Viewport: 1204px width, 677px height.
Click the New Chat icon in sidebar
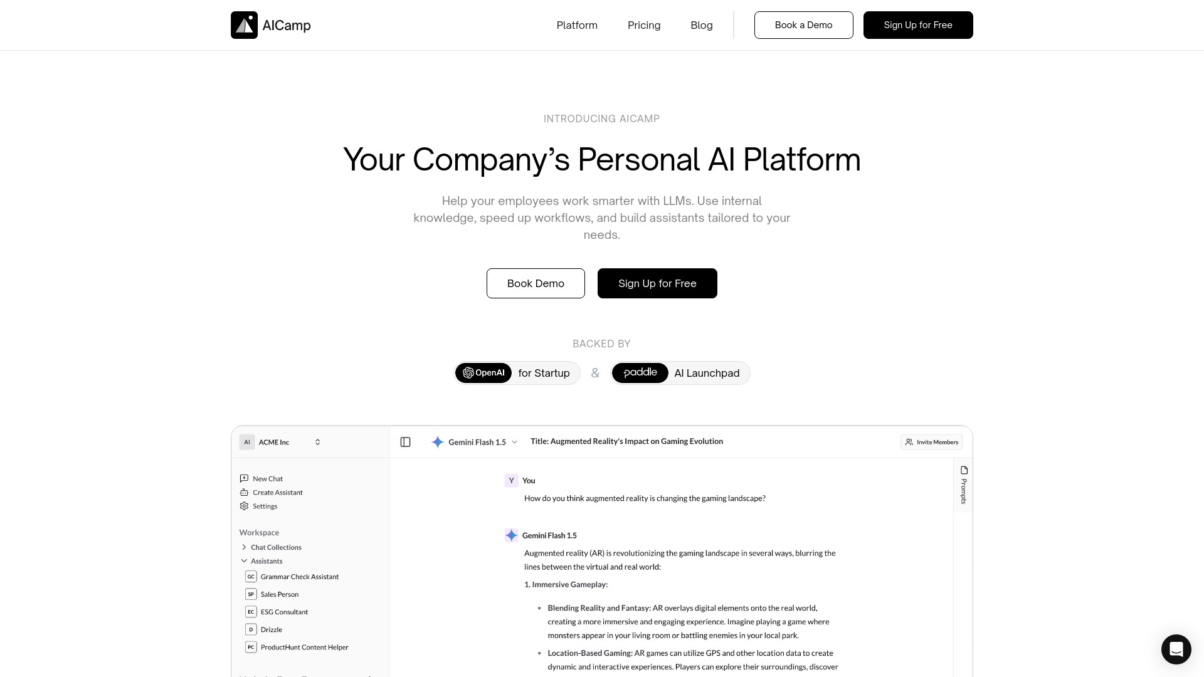point(244,478)
